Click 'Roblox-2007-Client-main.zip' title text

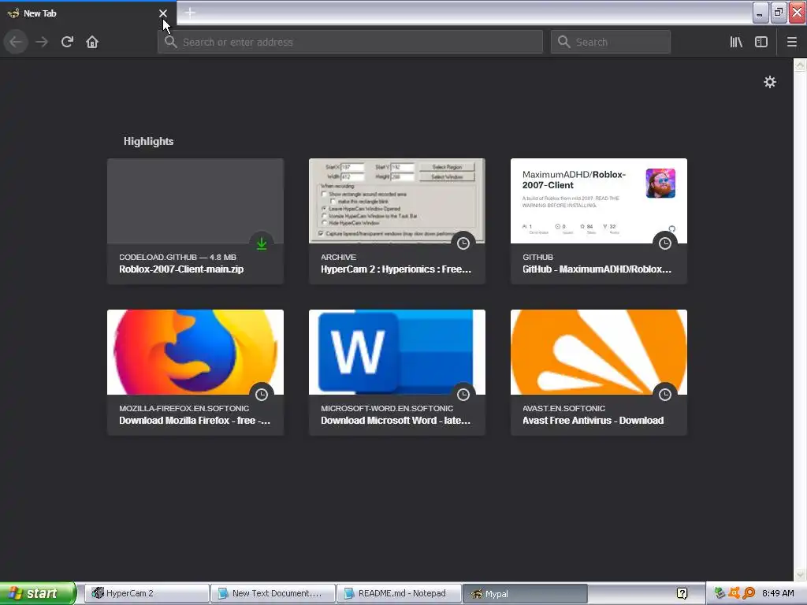click(x=181, y=269)
